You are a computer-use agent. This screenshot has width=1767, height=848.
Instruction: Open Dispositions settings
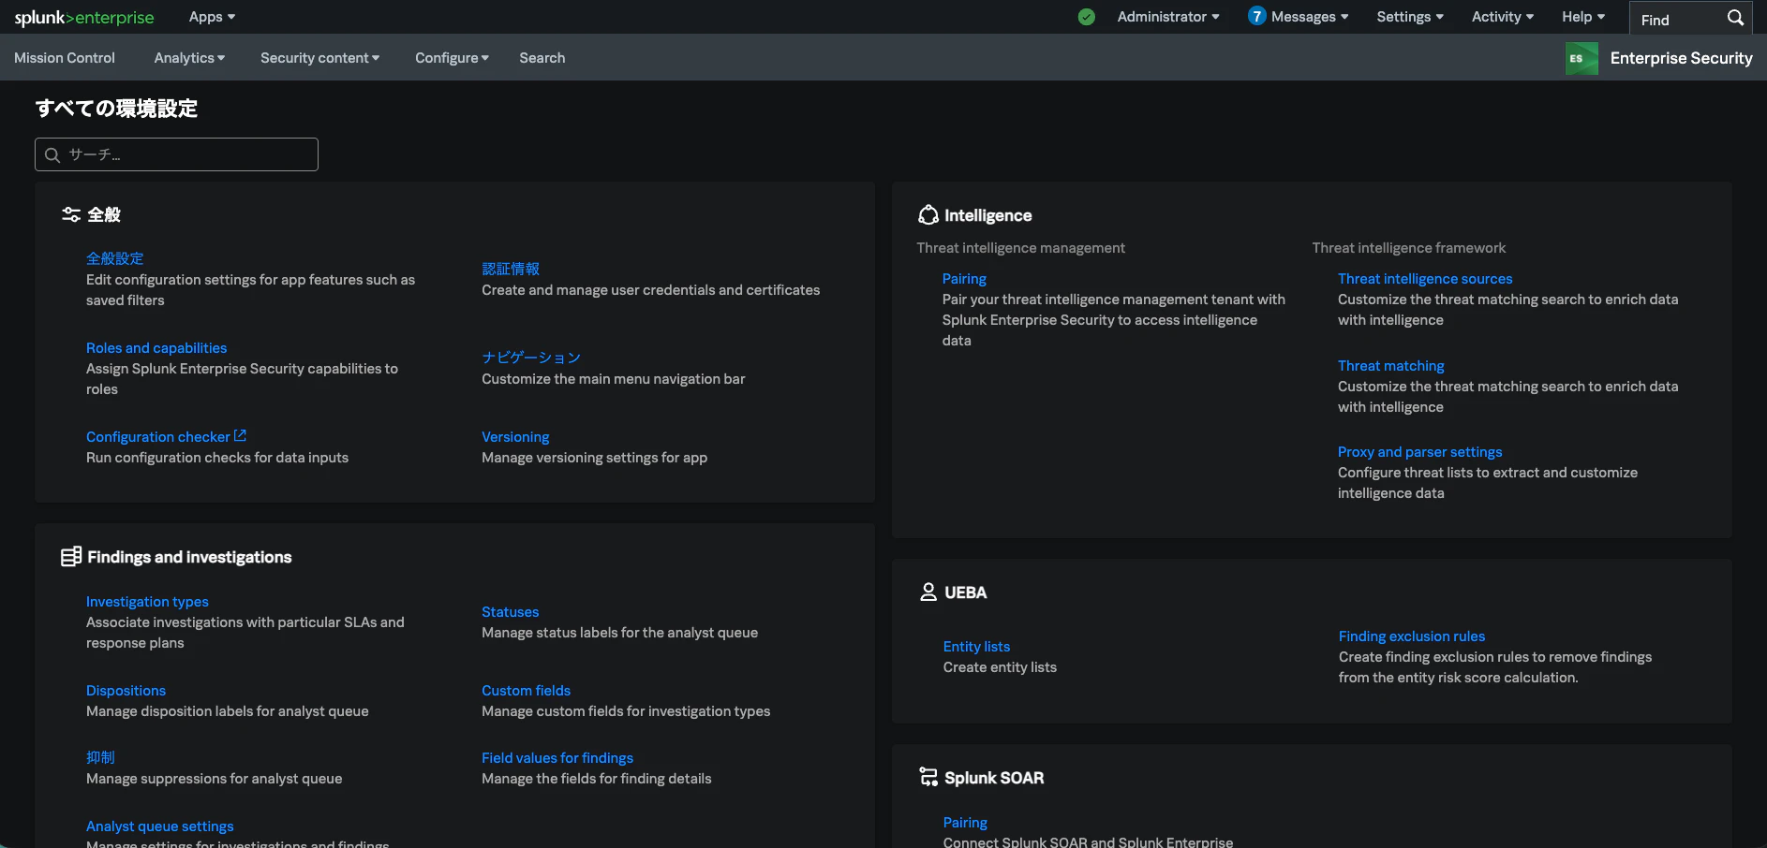coord(126,691)
